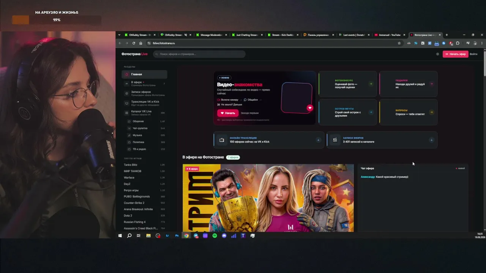
Task: Expand the Записи эфиров down arrow
Action: [x=431, y=140]
